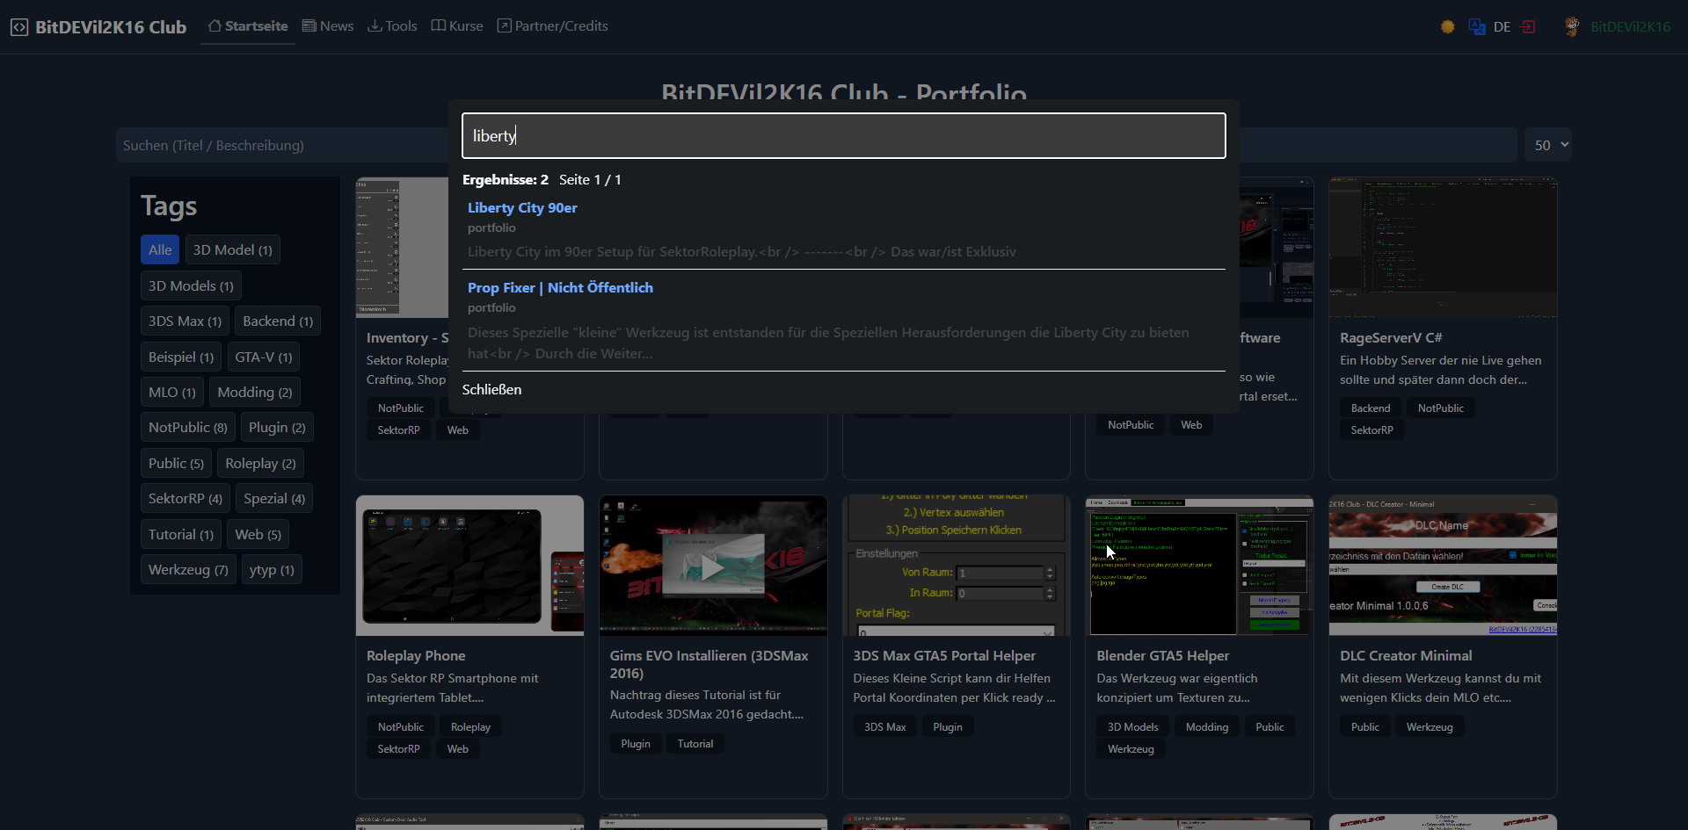The image size is (1688, 830).
Task: Click the Startseite home tab
Action: (248, 26)
